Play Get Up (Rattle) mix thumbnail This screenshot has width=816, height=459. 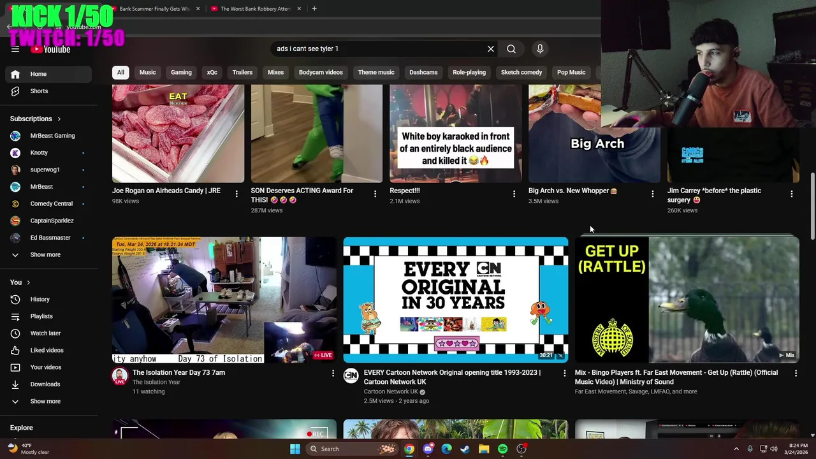point(687,300)
